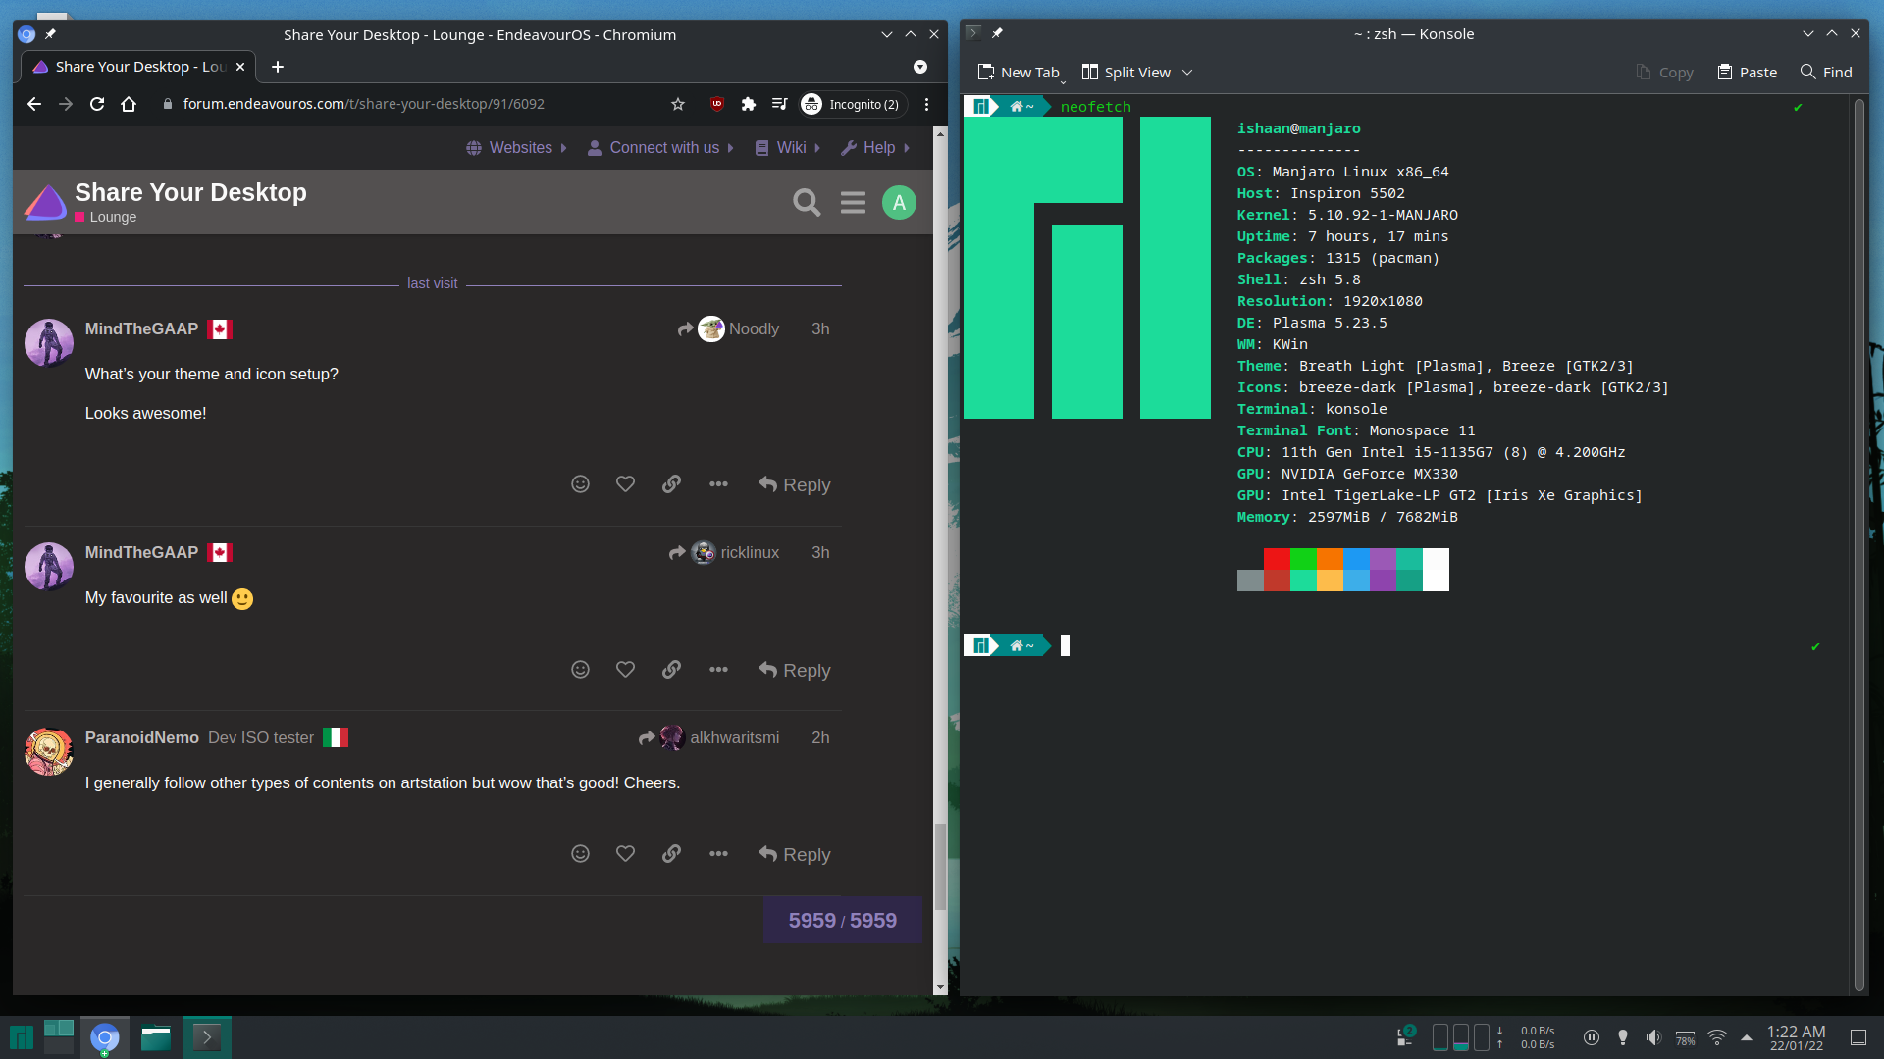
Task: Open the clock showing 1:22 AM
Action: [x=1796, y=1037]
